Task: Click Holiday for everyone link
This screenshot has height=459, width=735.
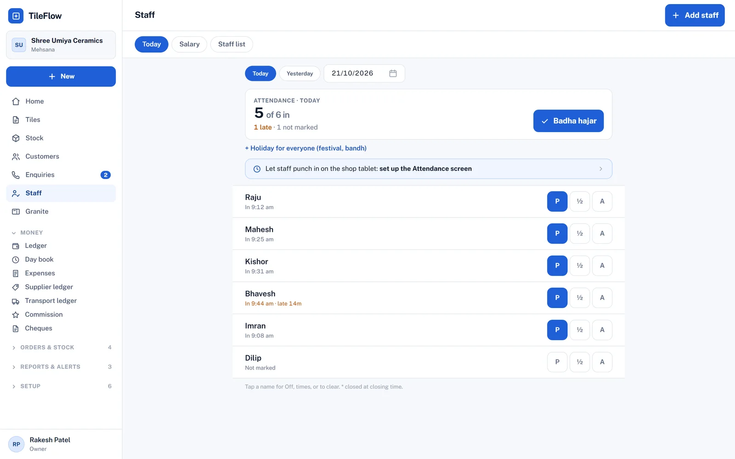Action: 305,148
